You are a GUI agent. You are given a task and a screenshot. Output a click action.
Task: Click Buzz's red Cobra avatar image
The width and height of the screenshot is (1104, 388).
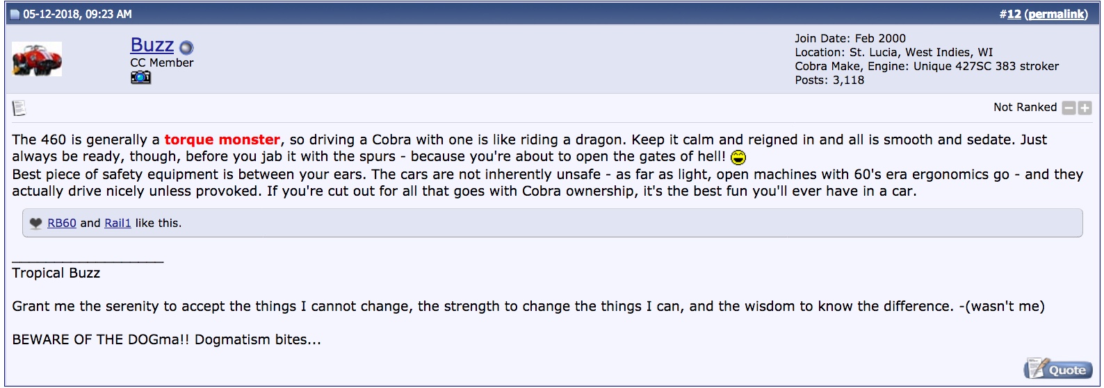coord(37,59)
